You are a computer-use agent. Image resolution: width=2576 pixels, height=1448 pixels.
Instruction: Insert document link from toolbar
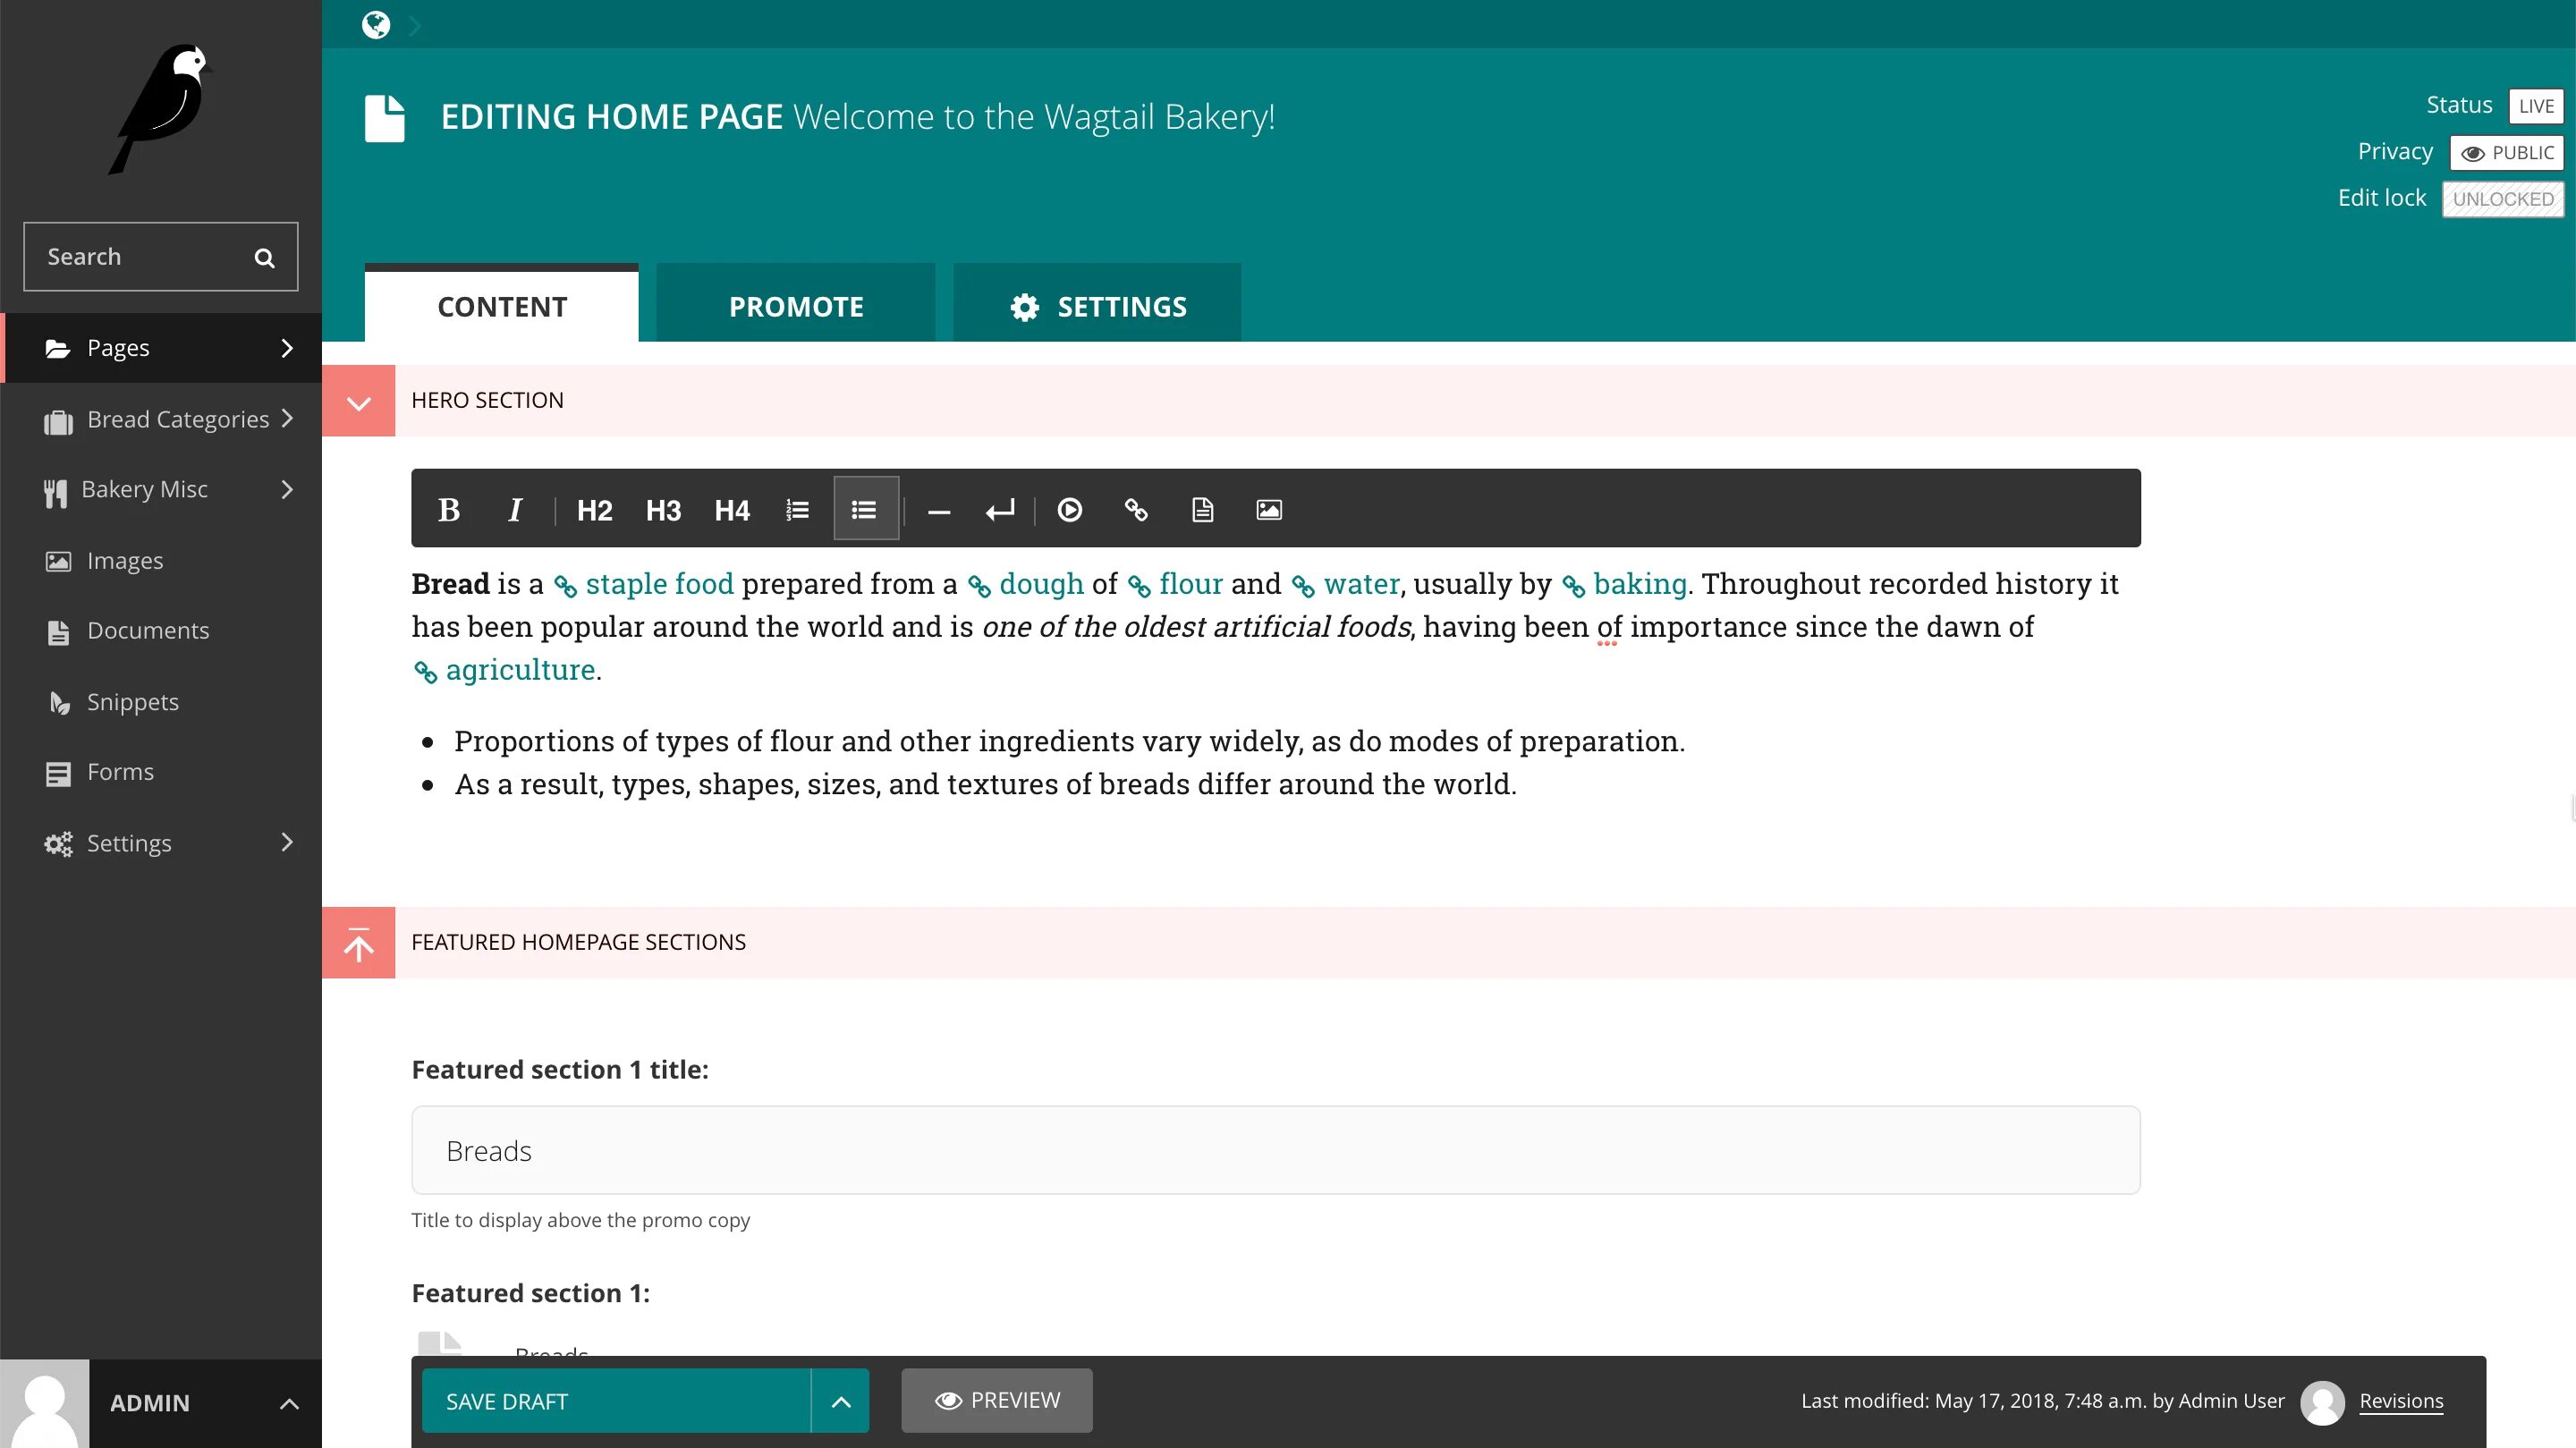point(1202,510)
